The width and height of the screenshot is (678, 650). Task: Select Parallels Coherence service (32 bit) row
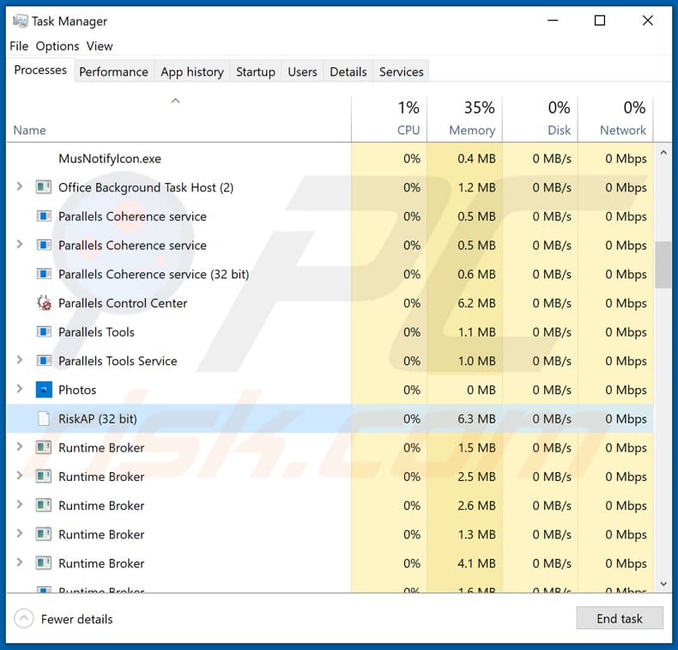pos(330,274)
